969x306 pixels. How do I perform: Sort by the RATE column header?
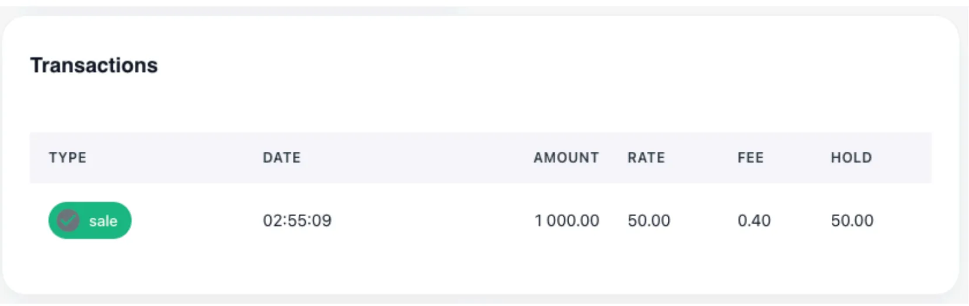pos(646,158)
